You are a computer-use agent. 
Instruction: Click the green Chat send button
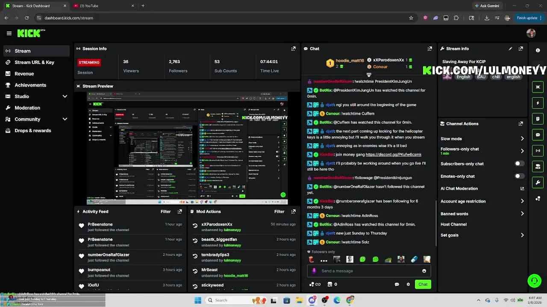423,284
